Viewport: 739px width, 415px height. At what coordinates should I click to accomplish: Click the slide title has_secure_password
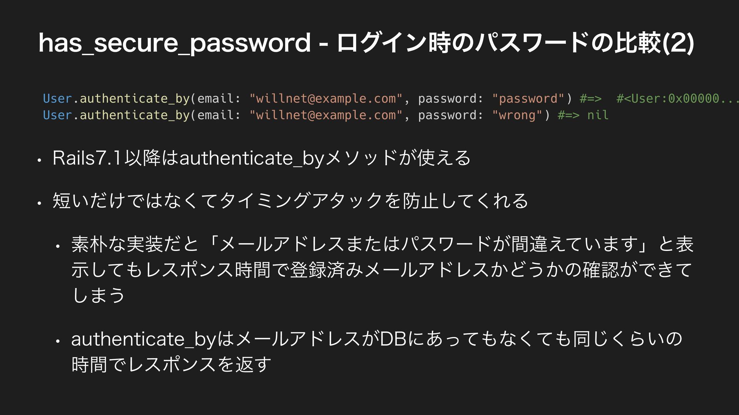(174, 43)
